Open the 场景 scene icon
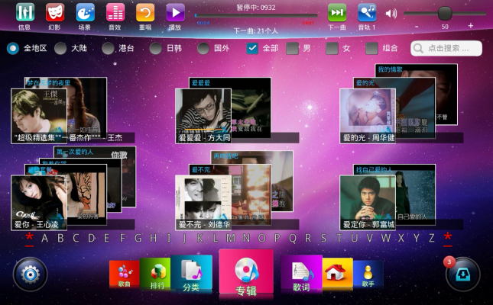 85,12
